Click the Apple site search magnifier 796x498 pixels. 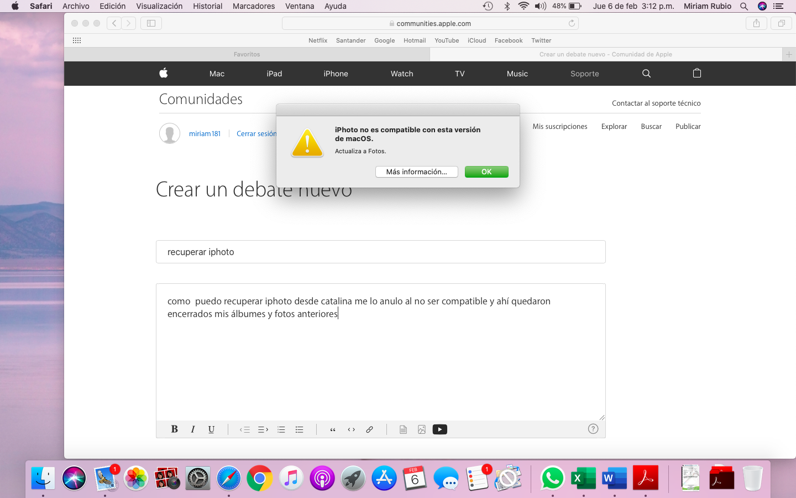coord(646,74)
